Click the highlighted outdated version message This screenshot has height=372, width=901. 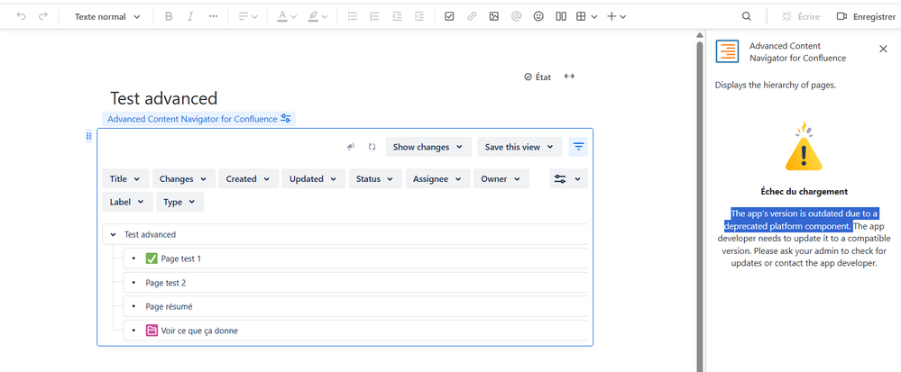(x=801, y=220)
